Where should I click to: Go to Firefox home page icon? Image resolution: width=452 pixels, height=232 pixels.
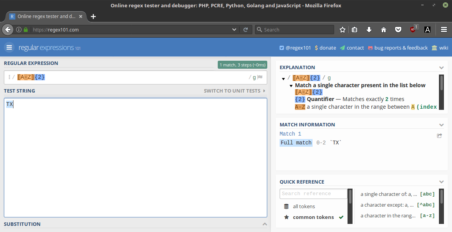pos(384,30)
